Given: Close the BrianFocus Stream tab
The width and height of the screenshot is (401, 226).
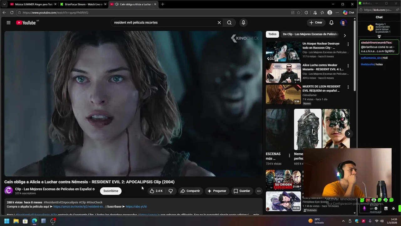Looking at the screenshot, I should (x=105, y=4).
